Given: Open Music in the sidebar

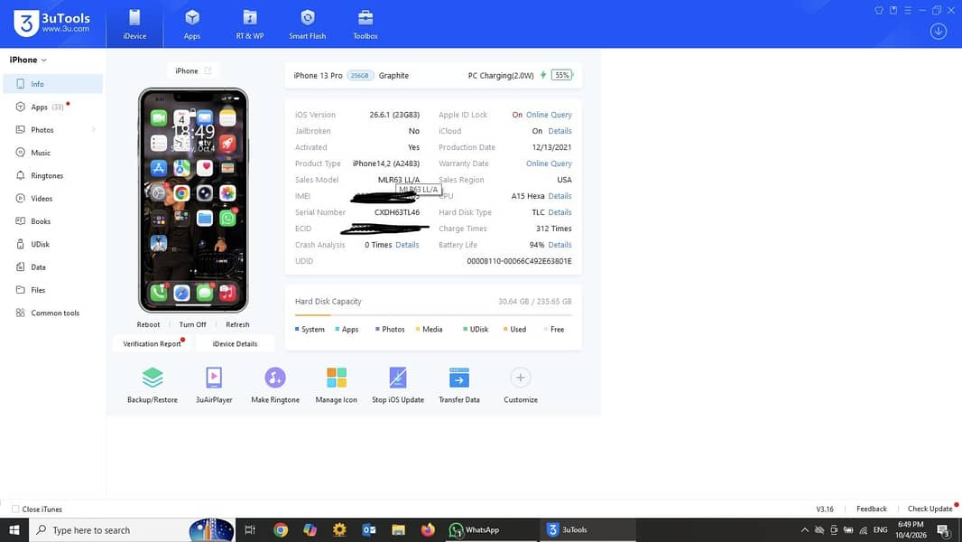Looking at the screenshot, I should tap(52, 153).
